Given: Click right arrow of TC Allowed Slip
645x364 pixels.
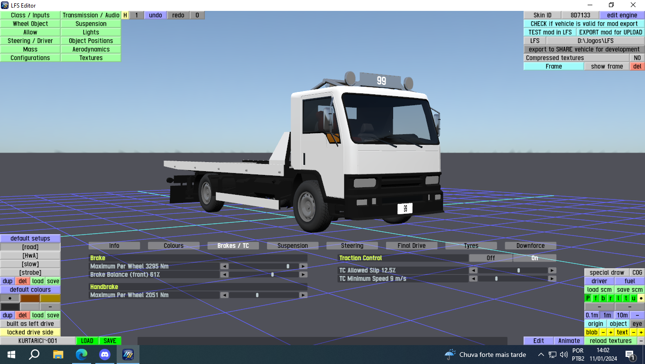Looking at the screenshot, I should point(552,271).
